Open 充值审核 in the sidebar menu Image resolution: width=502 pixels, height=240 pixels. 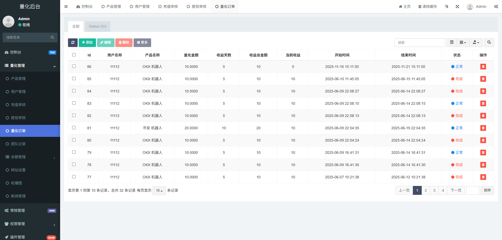[18, 105]
